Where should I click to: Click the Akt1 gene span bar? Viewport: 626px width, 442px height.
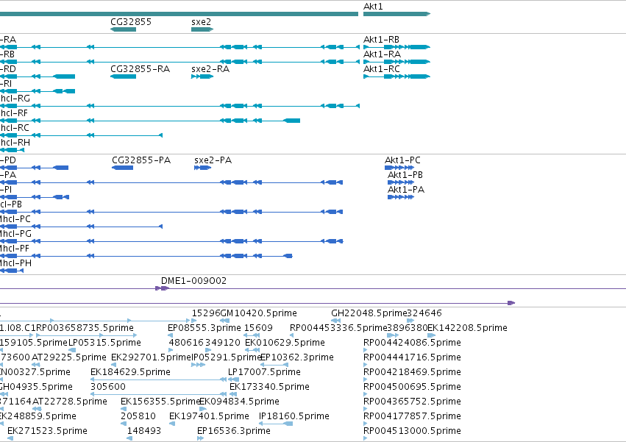[396, 14]
